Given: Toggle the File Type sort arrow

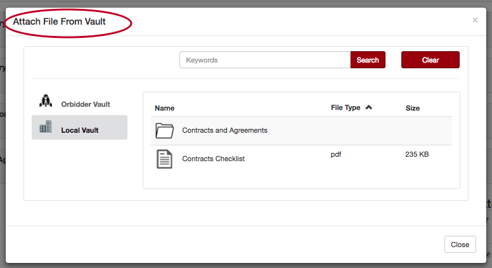Looking at the screenshot, I should [369, 107].
